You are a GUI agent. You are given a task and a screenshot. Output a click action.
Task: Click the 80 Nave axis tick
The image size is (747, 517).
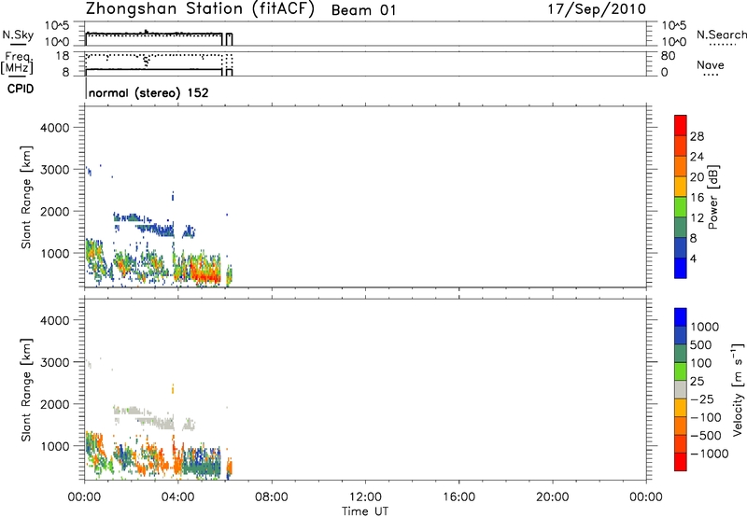(669, 56)
